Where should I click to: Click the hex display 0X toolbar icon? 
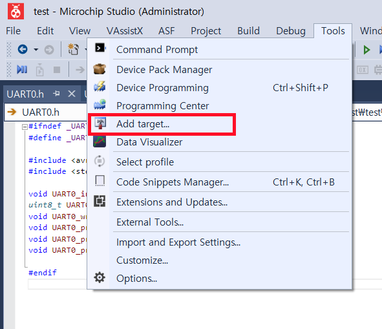point(362,70)
